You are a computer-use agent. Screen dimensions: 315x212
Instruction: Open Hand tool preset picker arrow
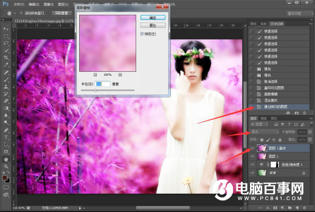coord(15,14)
